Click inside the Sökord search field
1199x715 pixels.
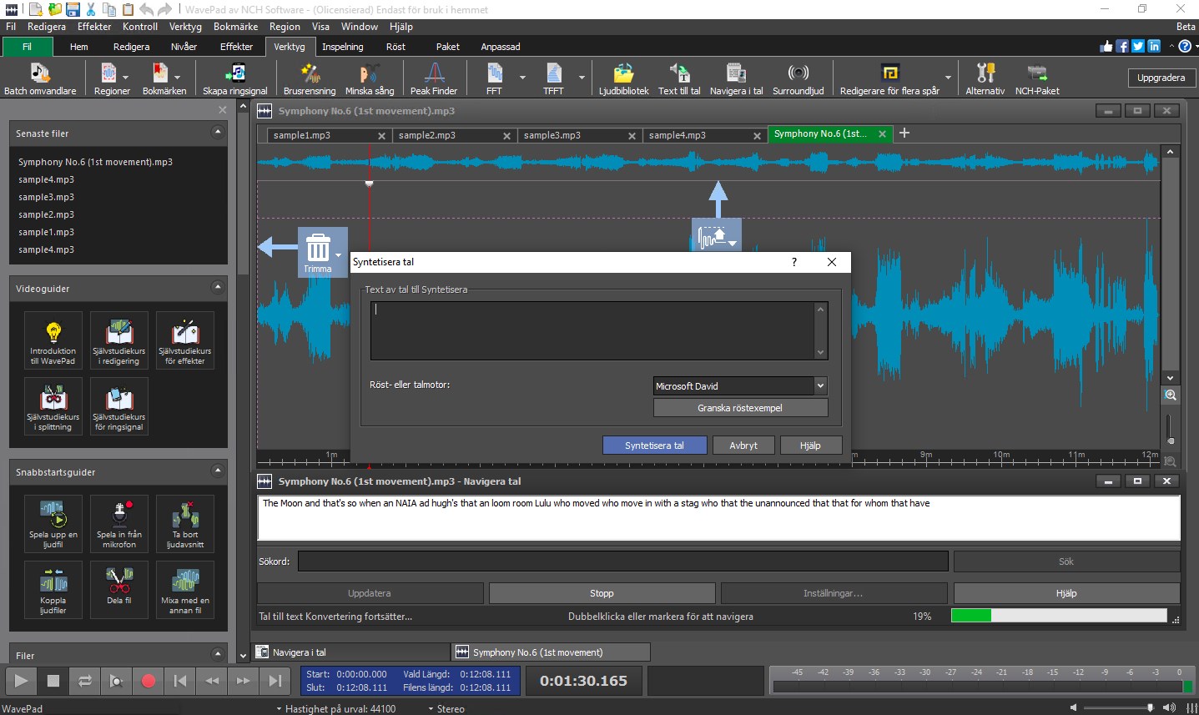[x=622, y=561]
